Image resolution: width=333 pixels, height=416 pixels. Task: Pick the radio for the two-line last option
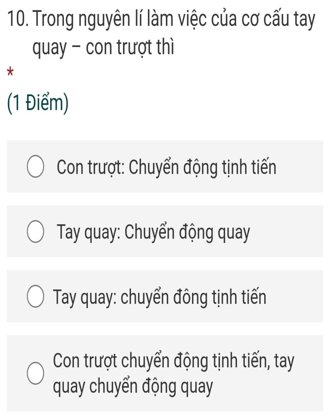pos(35,374)
